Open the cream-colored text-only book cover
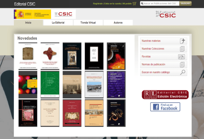 pyautogui.click(x=50, y=113)
